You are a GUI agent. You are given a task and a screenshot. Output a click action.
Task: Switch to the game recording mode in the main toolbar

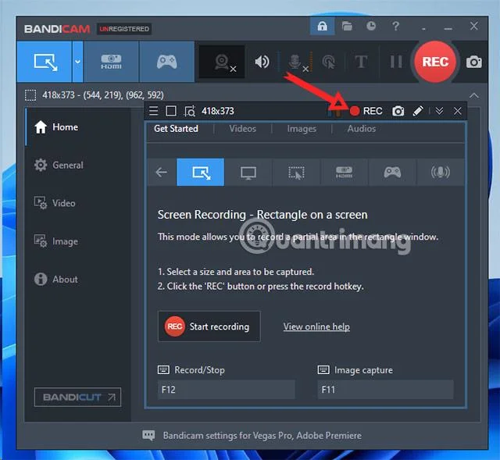(166, 62)
